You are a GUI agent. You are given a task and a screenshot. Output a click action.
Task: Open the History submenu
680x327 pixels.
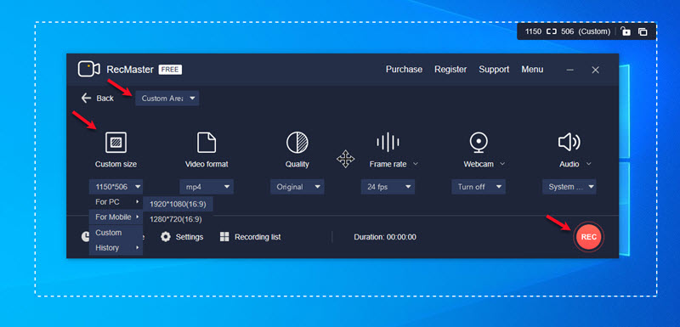pos(116,248)
